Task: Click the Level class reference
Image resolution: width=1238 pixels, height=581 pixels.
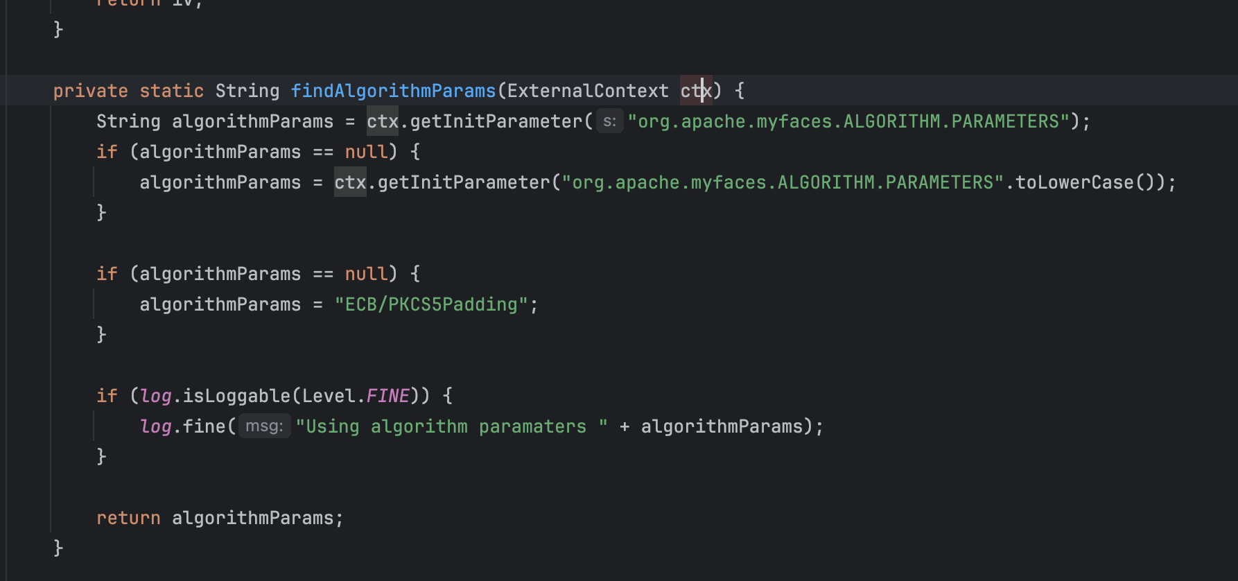Action: 329,396
